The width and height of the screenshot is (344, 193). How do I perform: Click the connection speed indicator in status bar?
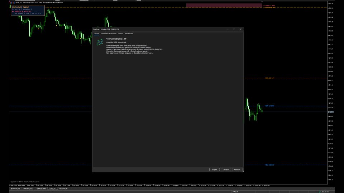(x=324, y=192)
